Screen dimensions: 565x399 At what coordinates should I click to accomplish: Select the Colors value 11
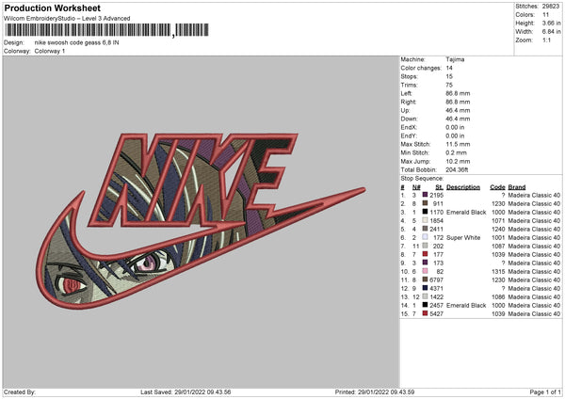(545, 15)
